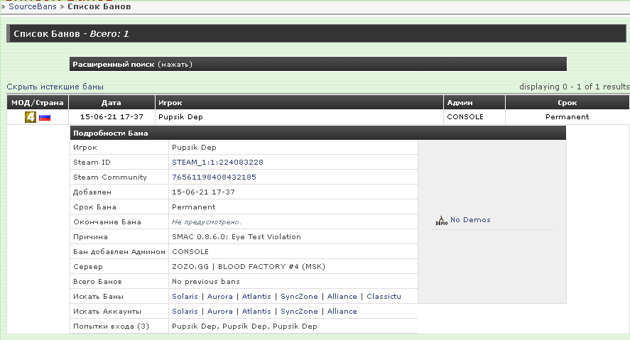
Task: Search accounts on Atlantis in Искать Аккаунты row
Action: point(256,312)
